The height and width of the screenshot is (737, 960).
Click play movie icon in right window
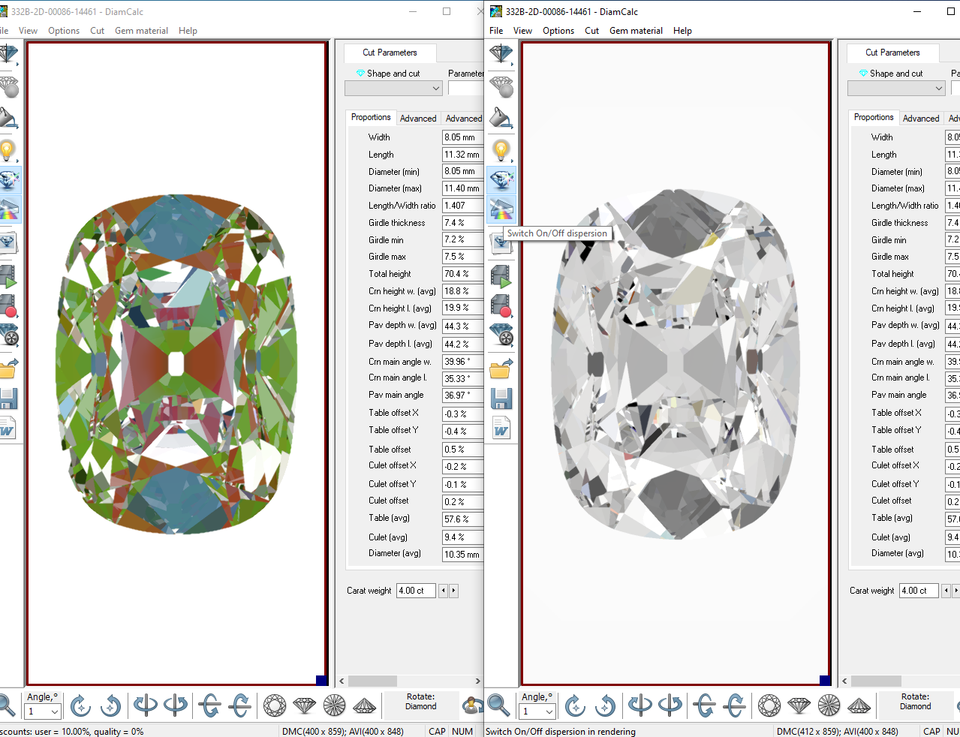[x=501, y=276]
